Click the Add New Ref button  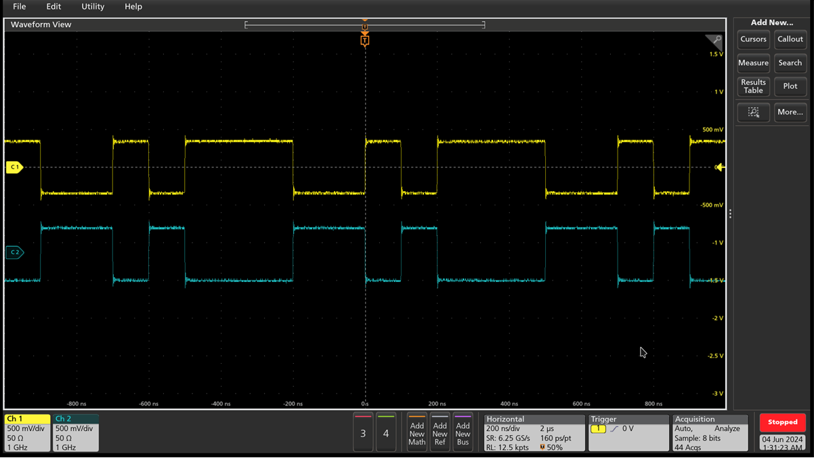click(440, 432)
